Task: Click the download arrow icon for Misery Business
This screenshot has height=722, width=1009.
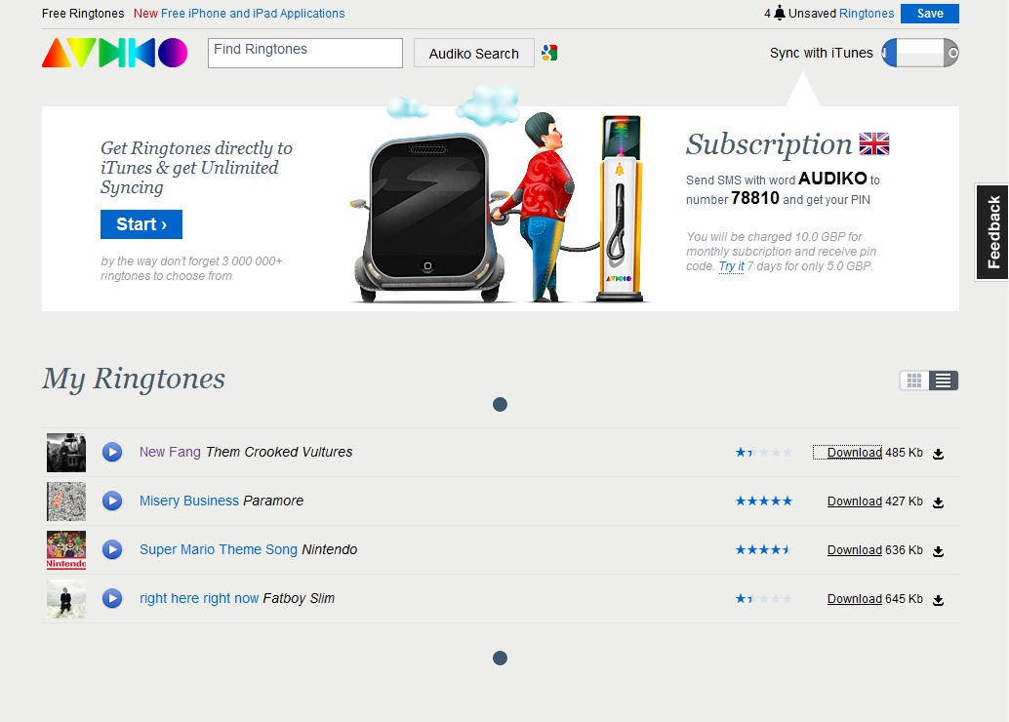Action: [x=938, y=502]
